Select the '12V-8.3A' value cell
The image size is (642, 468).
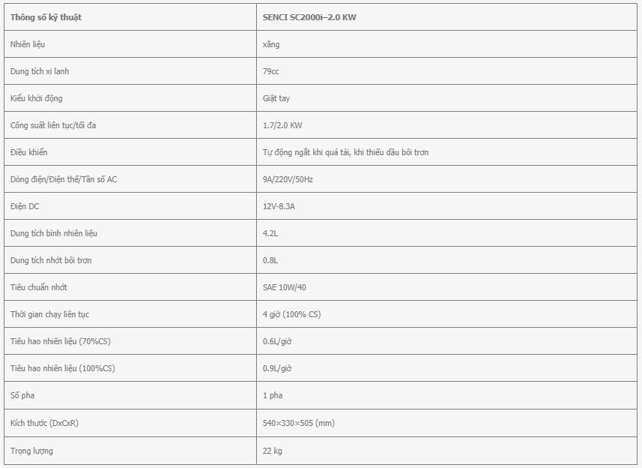pos(446,206)
